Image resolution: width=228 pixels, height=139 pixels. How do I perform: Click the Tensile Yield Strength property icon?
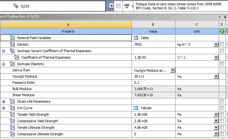pos(12,114)
